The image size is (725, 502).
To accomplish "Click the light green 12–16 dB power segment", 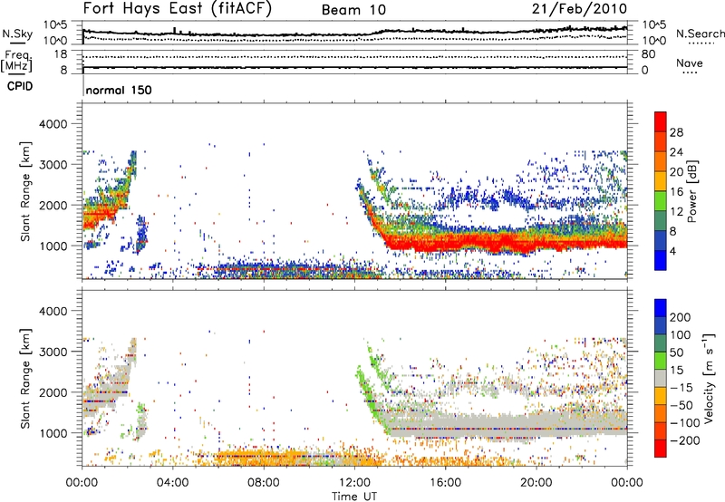I will (x=661, y=201).
